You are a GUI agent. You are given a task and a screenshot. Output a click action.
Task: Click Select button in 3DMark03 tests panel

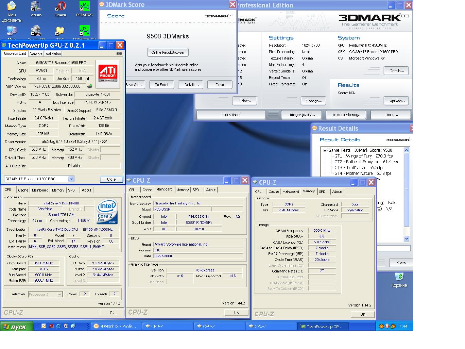tap(245, 101)
